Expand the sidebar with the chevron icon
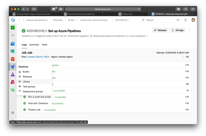Screen dimensions: 206x136 click(x=13, y=120)
